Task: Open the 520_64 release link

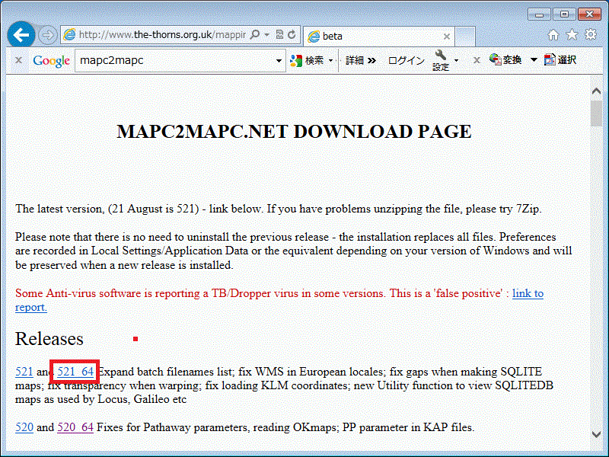Action: pyautogui.click(x=75, y=427)
